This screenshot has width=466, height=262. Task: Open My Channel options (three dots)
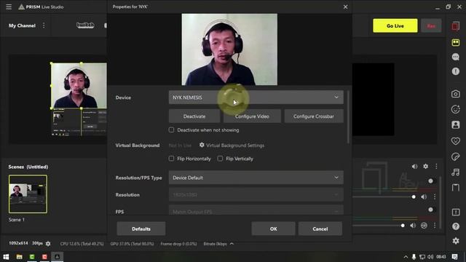point(44,25)
